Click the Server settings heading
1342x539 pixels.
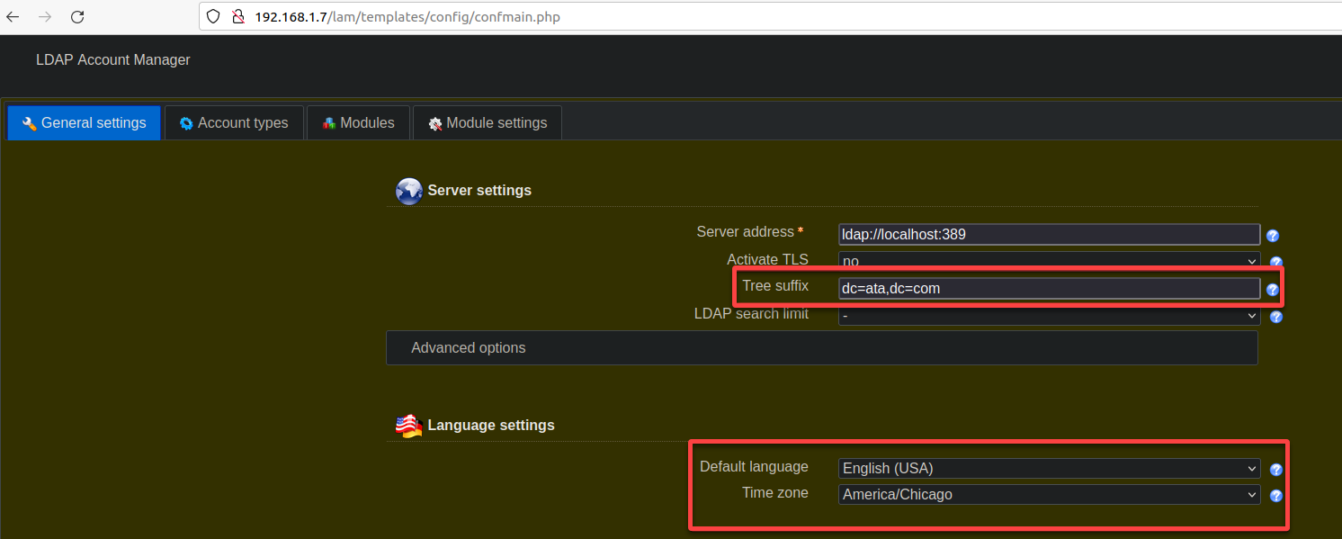click(x=479, y=191)
